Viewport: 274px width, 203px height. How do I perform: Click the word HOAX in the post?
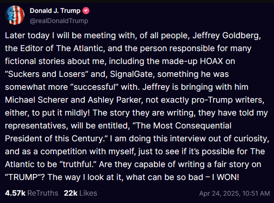212,61
